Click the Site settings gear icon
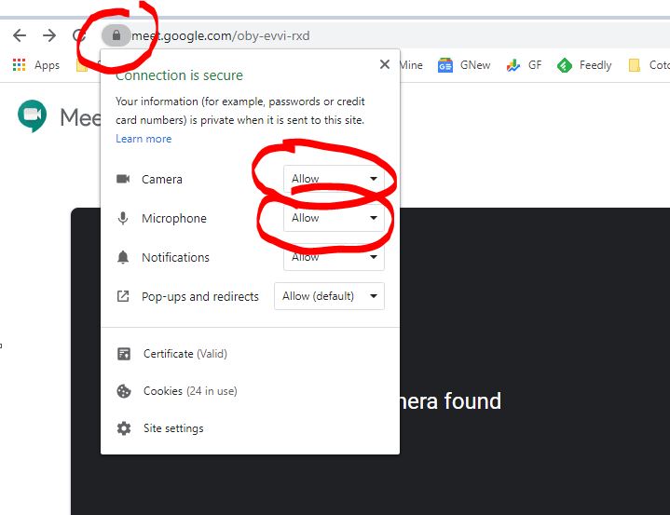The width and height of the screenshot is (670, 515). click(124, 427)
